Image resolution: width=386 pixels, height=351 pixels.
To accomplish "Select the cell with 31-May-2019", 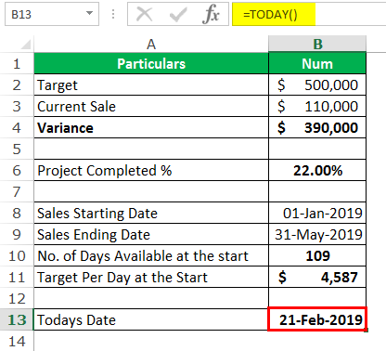I will tap(317, 234).
